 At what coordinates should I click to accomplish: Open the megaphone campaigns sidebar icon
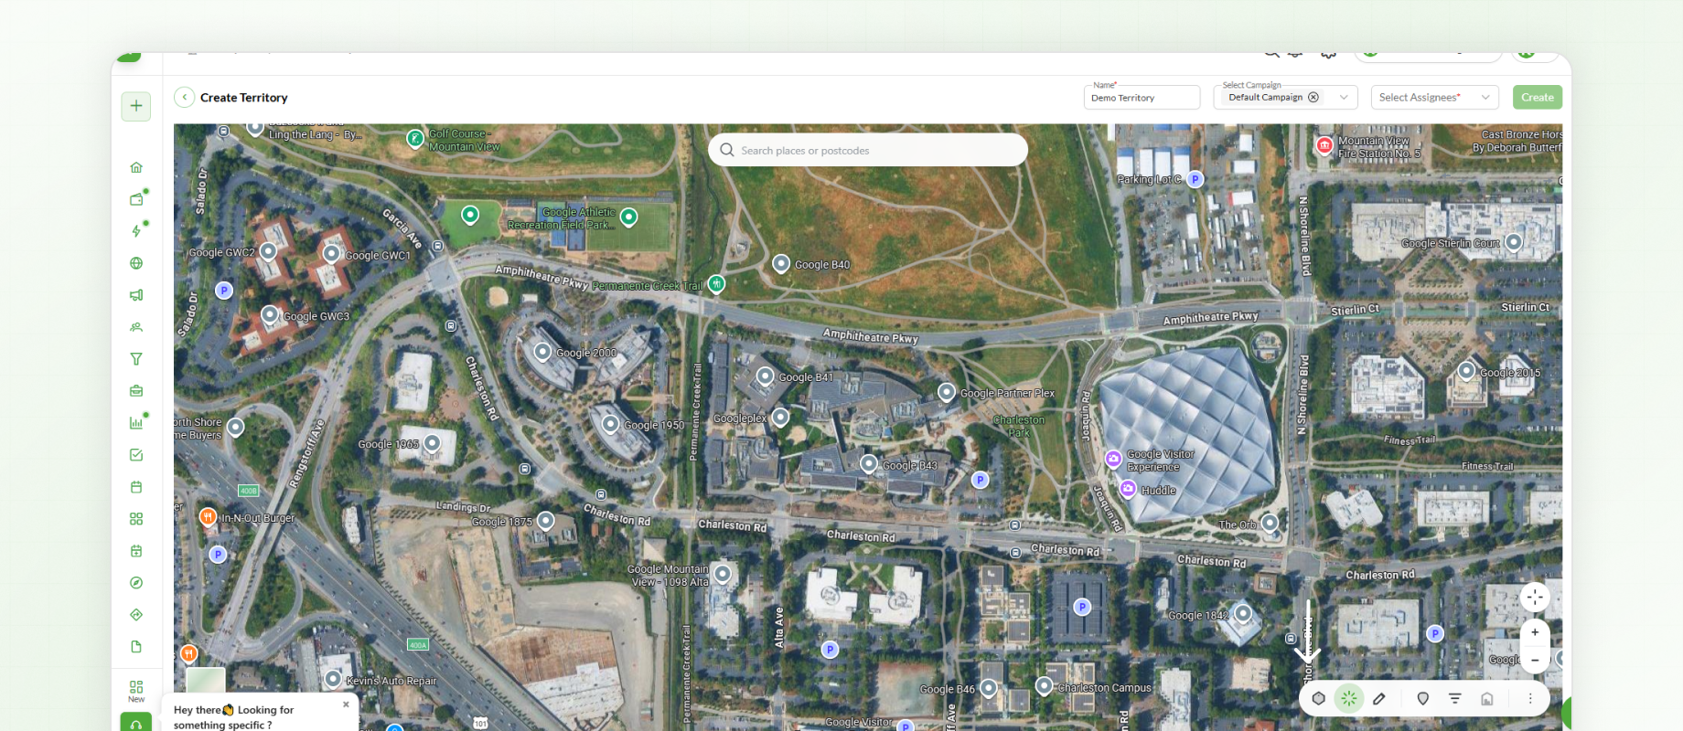click(x=136, y=295)
